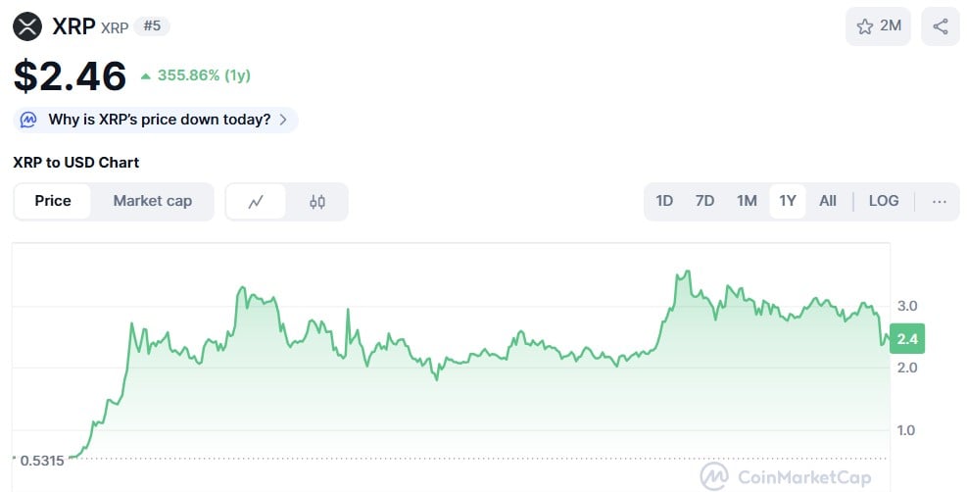Select the 1D time range tab
The width and height of the screenshot is (967, 492).
click(x=664, y=201)
